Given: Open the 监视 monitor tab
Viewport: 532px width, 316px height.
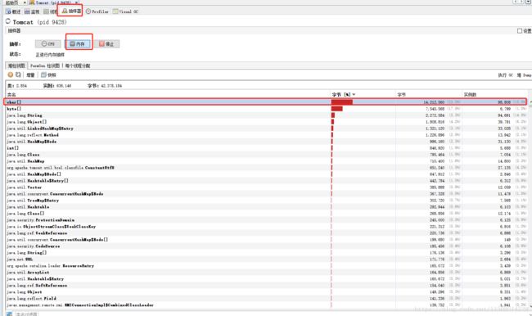Looking at the screenshot, I should pyautogui.click(x=32, y=11).
